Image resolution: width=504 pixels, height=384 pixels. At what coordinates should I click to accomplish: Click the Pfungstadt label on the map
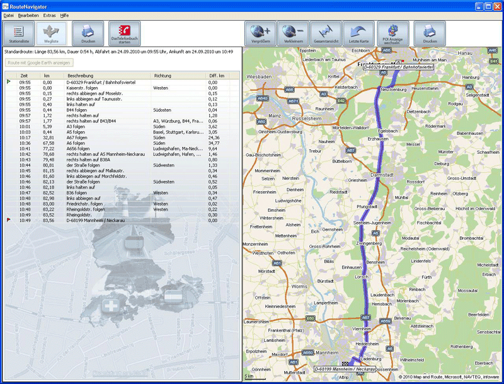click(x=367, y=207)
